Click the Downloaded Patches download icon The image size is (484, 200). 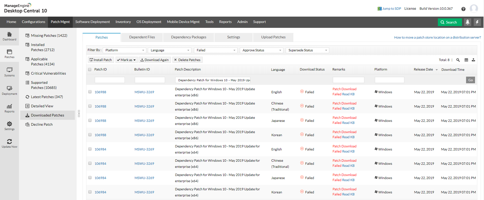(27, 115)
